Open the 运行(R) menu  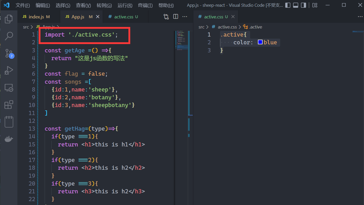tap(125, 5)
